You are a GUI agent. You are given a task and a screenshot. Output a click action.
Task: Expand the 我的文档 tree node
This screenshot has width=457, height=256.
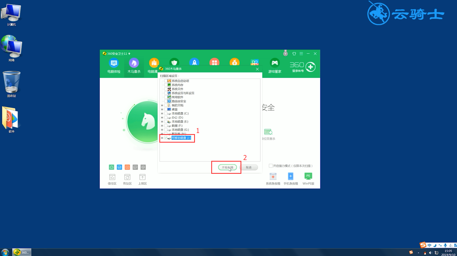click(162, 105)
